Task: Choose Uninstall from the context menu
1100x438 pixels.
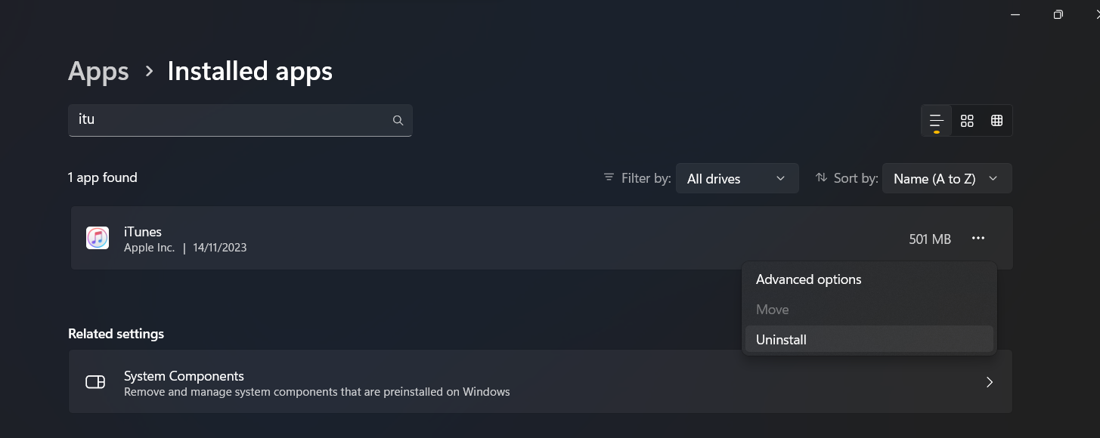Action: [x=781, y=340]
